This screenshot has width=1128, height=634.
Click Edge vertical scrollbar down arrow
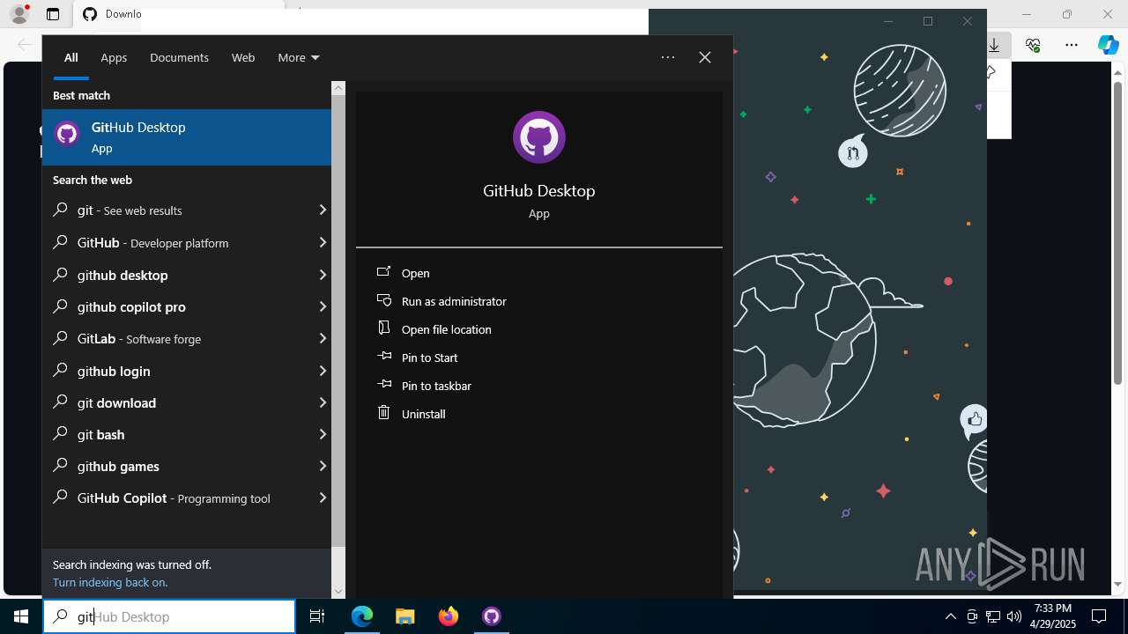click(1117, 584)
